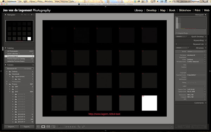211x132 pixels.
Task: Open the Photo menu
Action: click(x=40, y=1)
